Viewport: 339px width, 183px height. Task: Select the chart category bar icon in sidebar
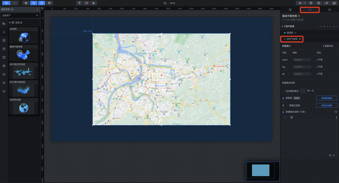pyautogui.click(x=4, y=23)
